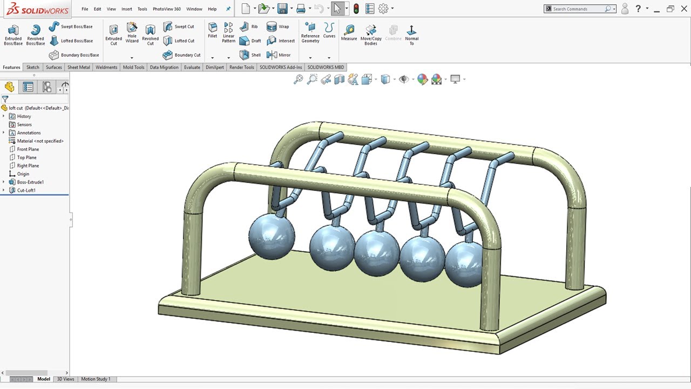The height and width of the screenshot is (389, 691).
Task: Expand the Annotations tree node
Action: (4, 132)
